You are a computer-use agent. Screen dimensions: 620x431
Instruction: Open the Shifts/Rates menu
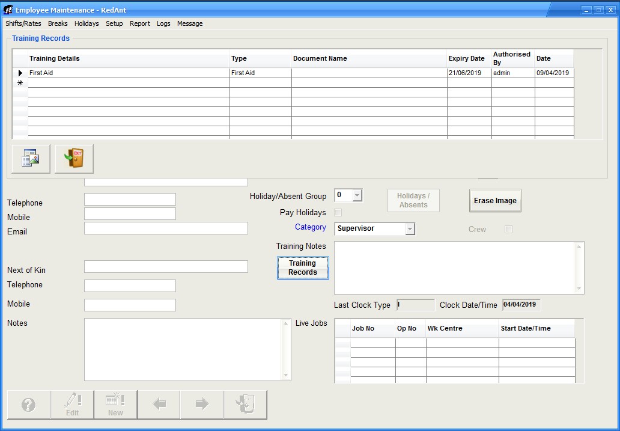click(23, 23)
